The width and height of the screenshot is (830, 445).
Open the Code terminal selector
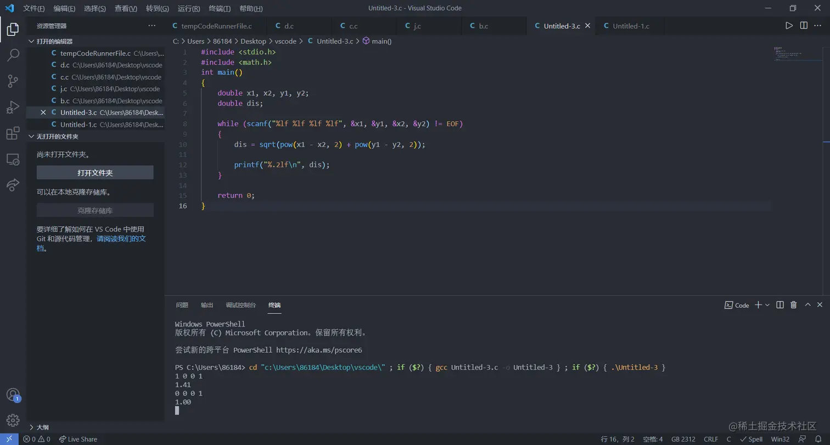(x=737, y=305)
